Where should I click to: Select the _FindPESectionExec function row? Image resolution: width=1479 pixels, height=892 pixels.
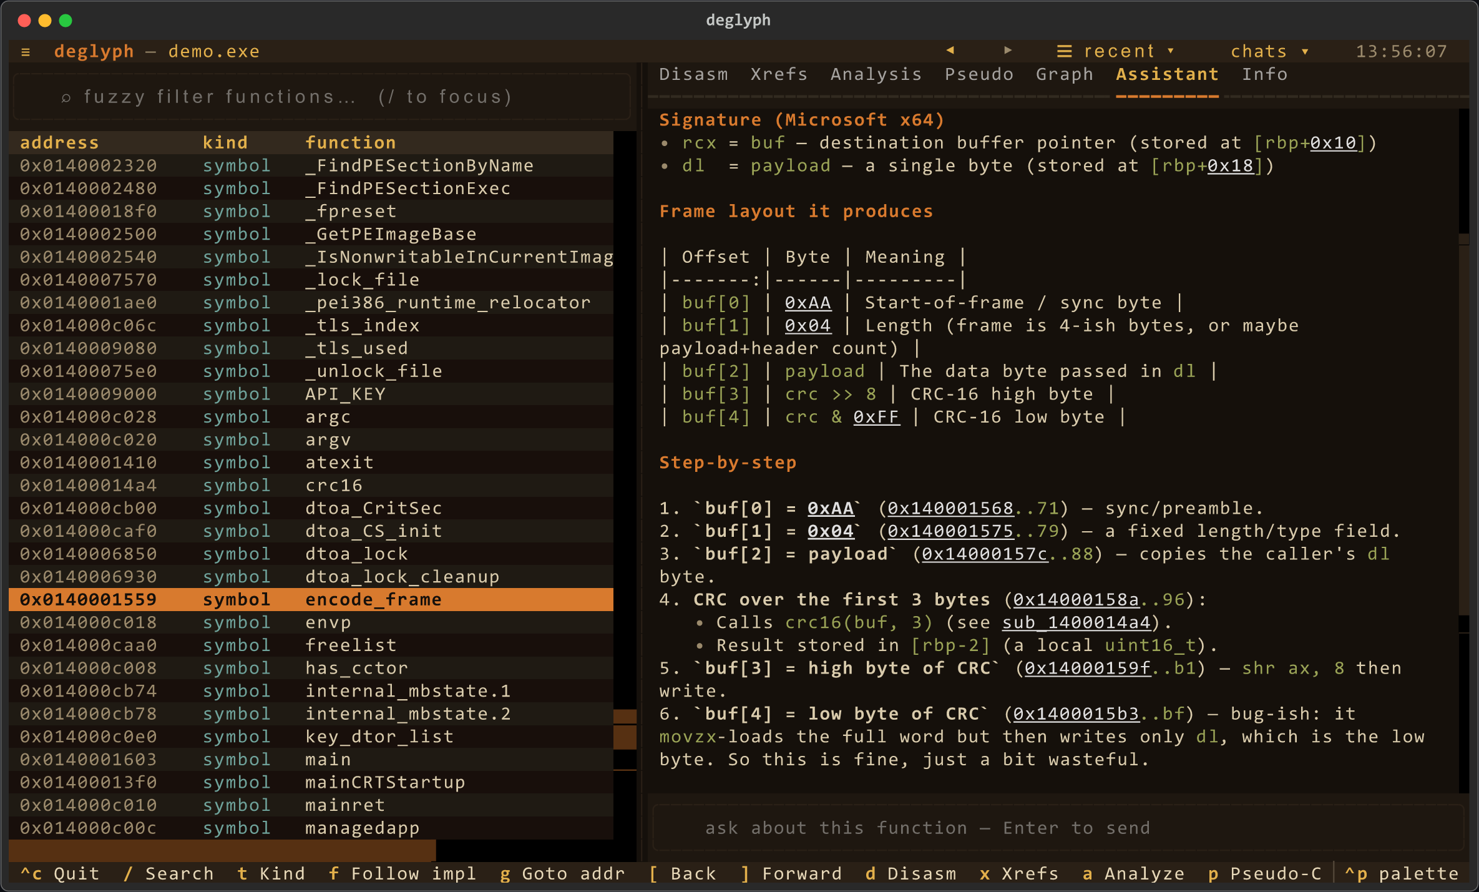[x=311, y=189]
